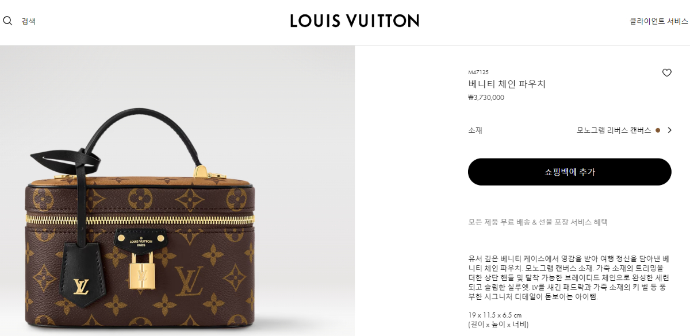Screen dimensions: 690x336
Task: Click the gold padlock on the bag
Action: coord(140,271)
